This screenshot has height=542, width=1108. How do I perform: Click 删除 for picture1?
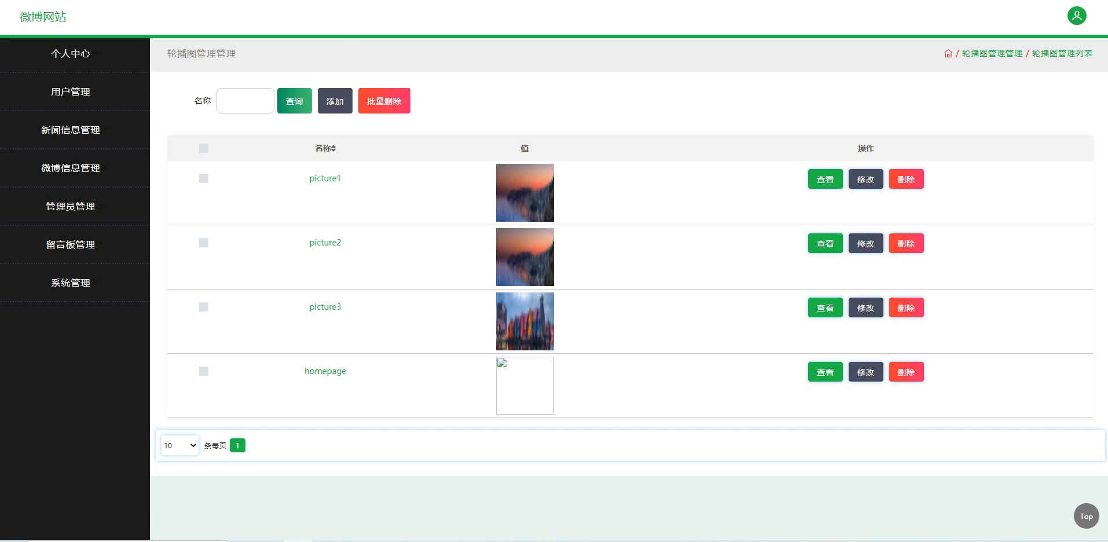[907, 179]
